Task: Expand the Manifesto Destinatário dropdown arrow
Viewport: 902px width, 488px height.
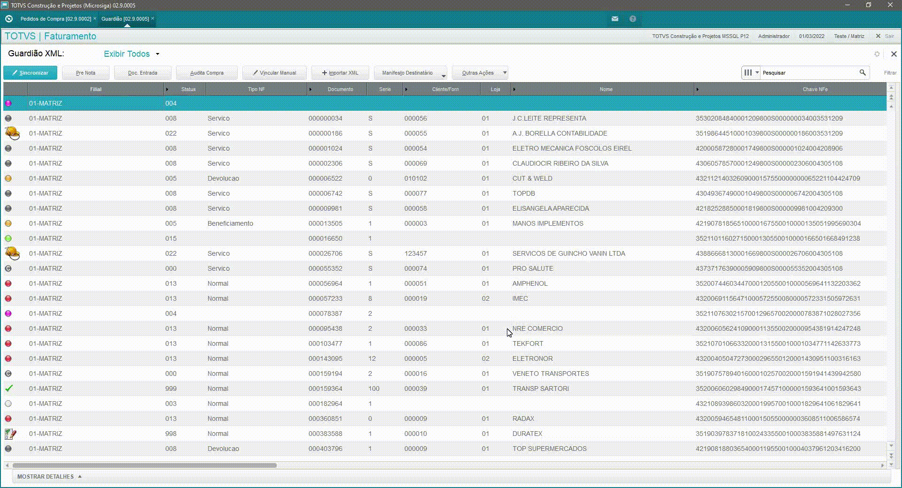Action: [443, 75]
